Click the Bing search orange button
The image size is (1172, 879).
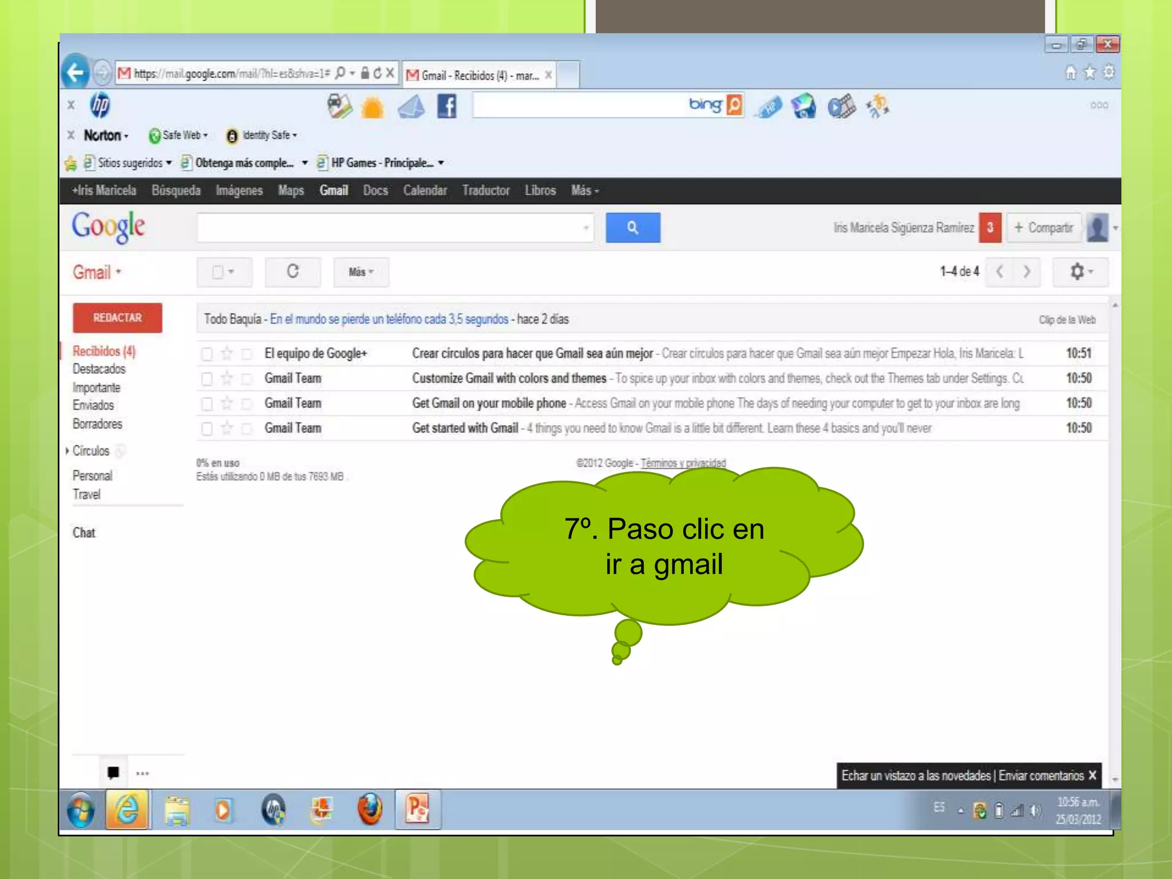click(x=734, y=105)
